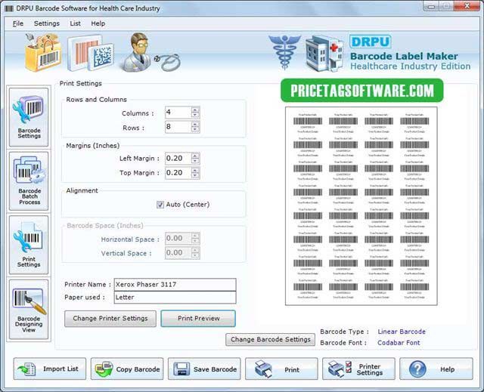This screenshot has width=484, height=392.
Task: Click the Change Printer Settings button
Action: point(110,318)
